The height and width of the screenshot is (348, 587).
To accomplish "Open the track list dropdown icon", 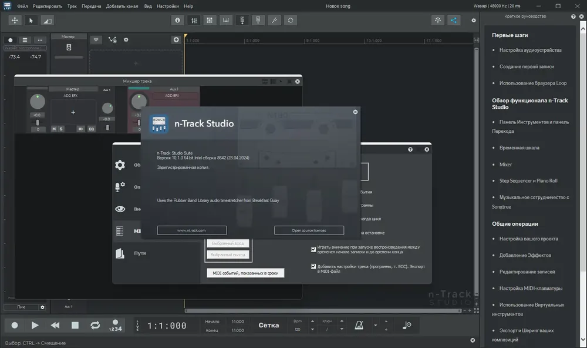I will [x=96, y=40].
